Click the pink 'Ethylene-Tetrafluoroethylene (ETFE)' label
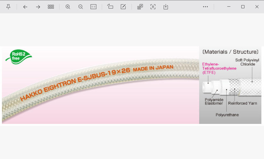The width and height of the screenshot is (264, 159). pos(219,68)
